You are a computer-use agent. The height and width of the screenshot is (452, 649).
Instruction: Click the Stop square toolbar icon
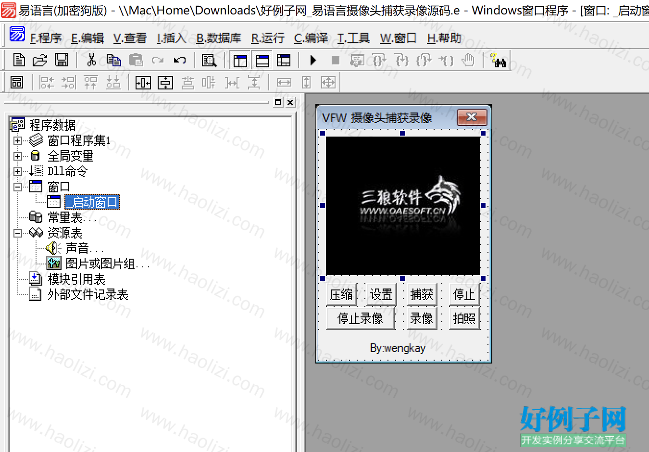pos(336,60)
